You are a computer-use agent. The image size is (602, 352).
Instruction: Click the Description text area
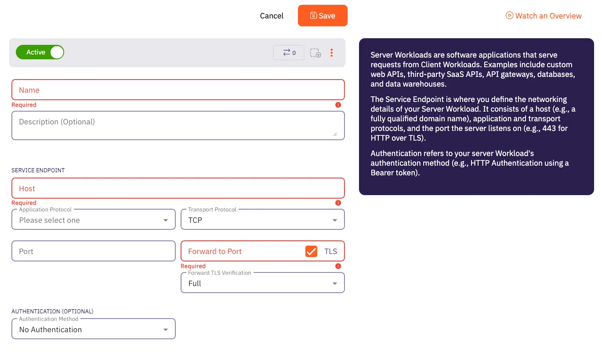click(178, 125)
